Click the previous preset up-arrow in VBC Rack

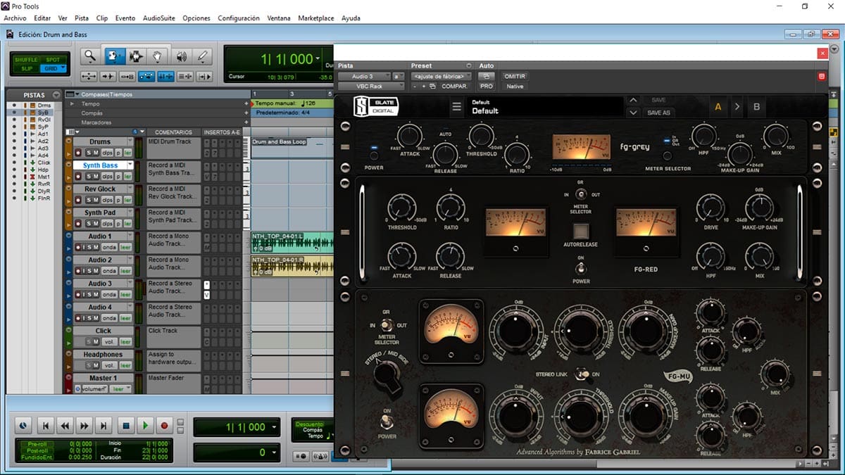pos(632,100)
